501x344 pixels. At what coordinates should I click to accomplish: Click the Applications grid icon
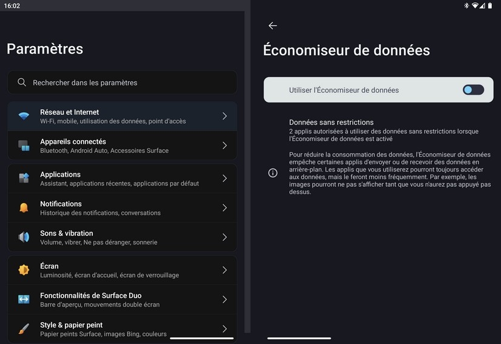click(24, 178)
